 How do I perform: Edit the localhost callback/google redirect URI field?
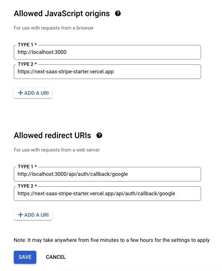tap(107, 174)
